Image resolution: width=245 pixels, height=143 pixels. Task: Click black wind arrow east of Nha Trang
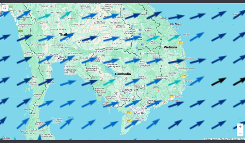coord(219,82)
